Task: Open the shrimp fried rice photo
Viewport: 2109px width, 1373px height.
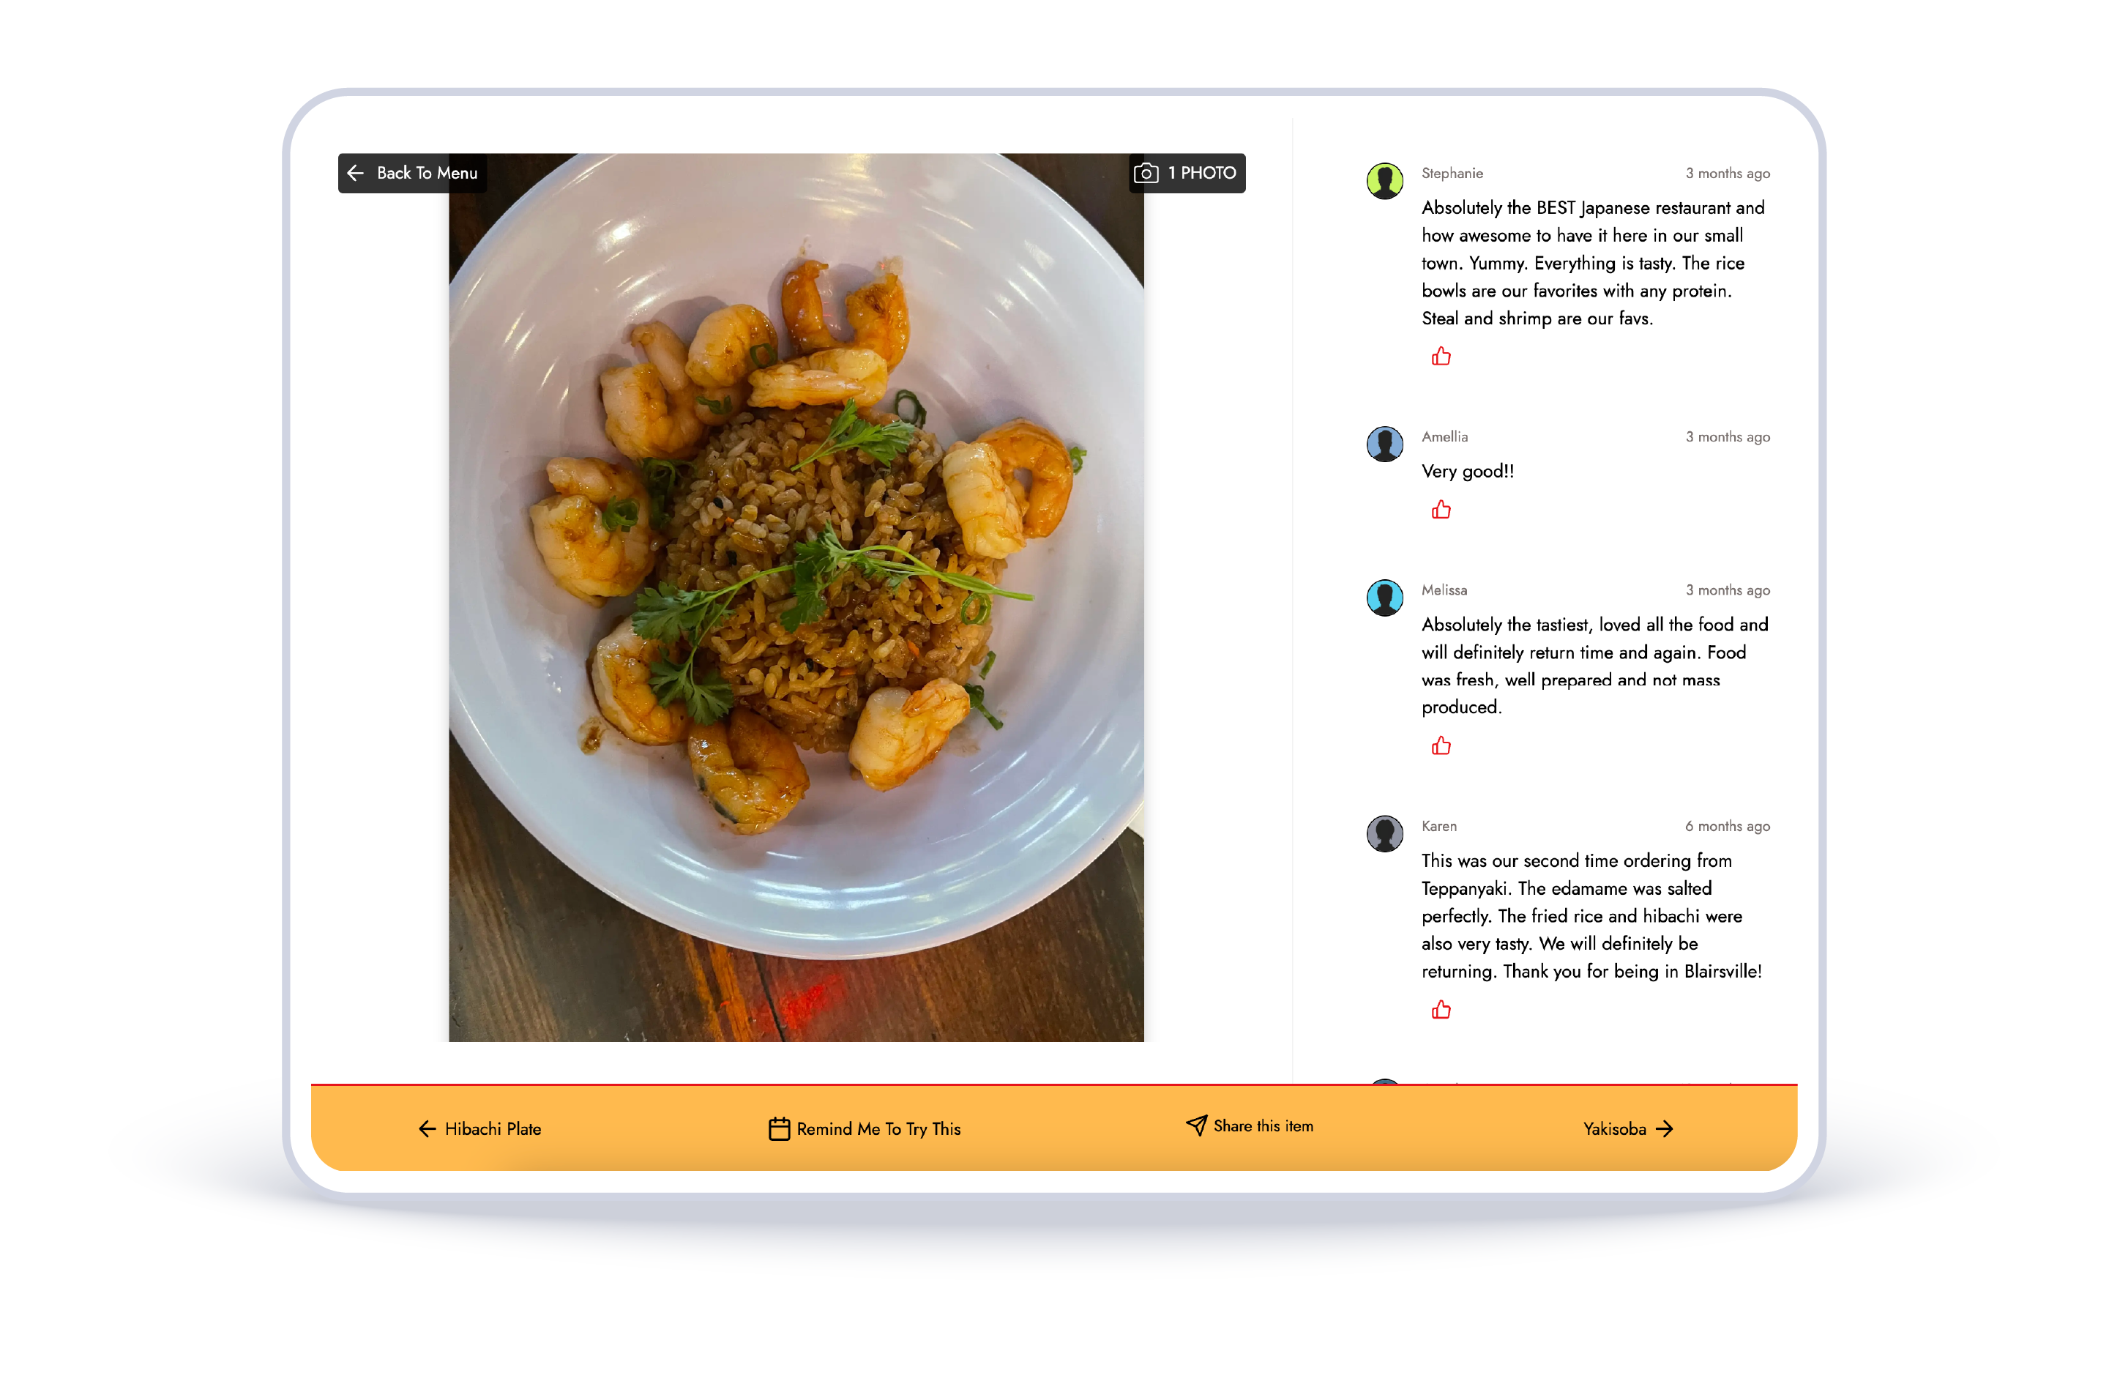Action: click(x=796, y=598)
